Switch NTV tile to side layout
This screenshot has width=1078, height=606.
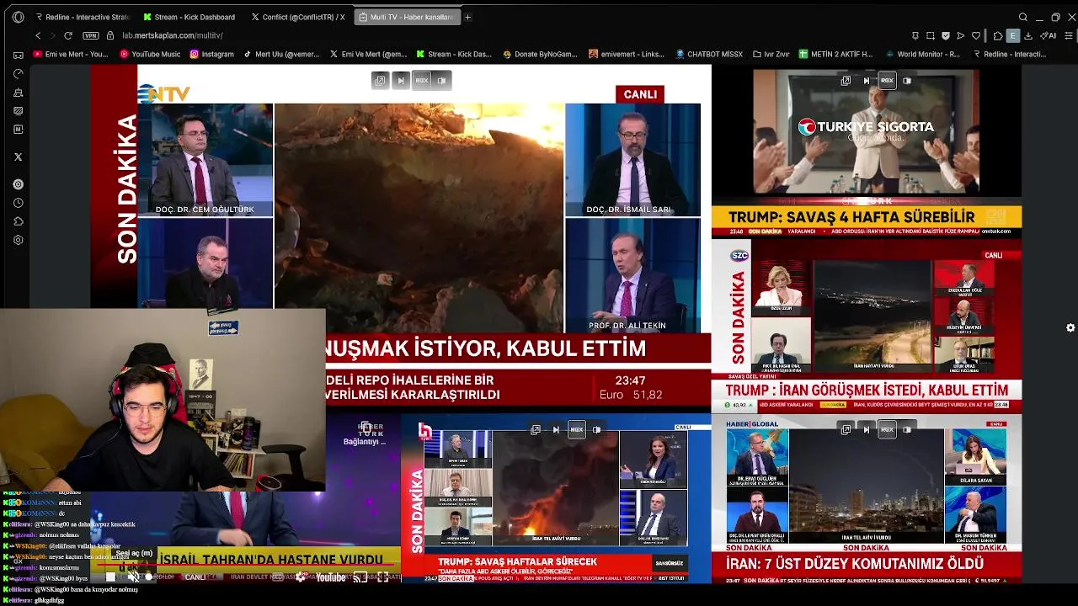441,80
